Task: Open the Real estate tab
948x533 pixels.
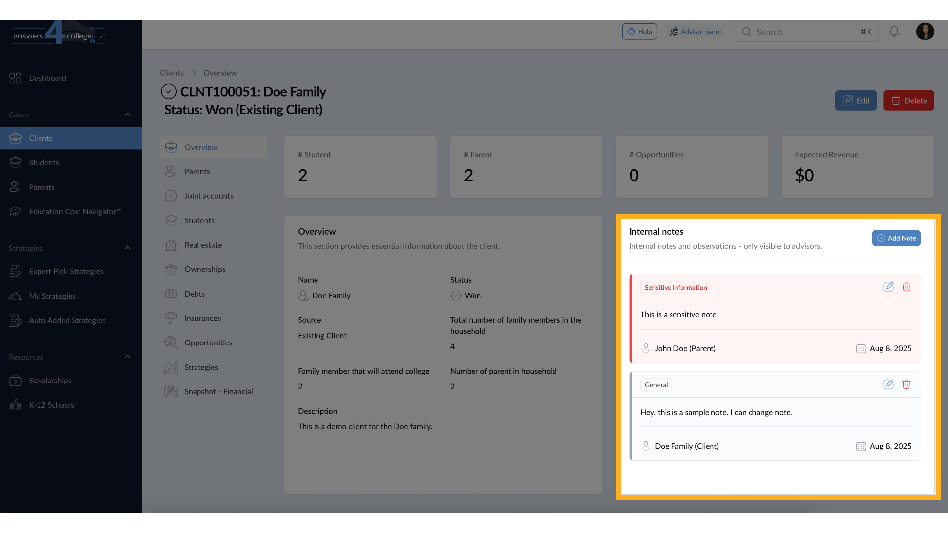Action: (203, 245)
